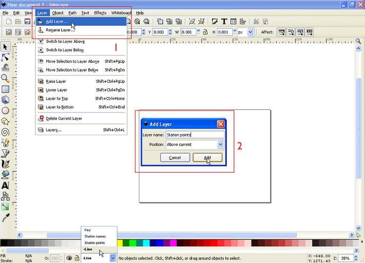Toggle Affect patterns transform button
The width and height of the screenshot is (365, 263).
(310, 32)
